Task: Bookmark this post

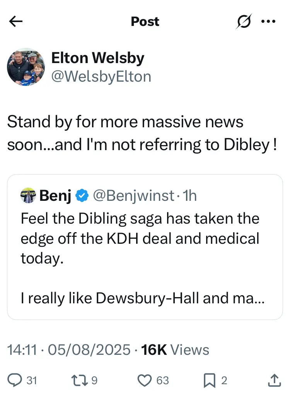Action: pos(209,381)
